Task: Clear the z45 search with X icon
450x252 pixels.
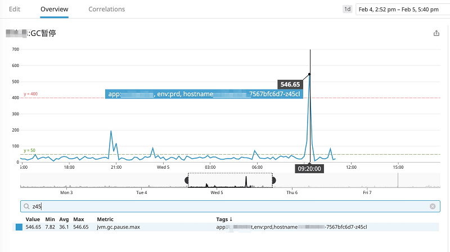Action: 432,206
